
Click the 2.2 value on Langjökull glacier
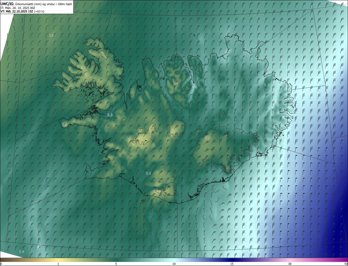tap(140, 138)
